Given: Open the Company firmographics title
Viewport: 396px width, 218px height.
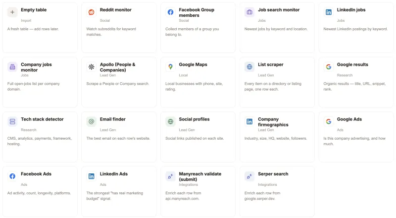Looking at the screenshot, I should [x=273, y=122].
